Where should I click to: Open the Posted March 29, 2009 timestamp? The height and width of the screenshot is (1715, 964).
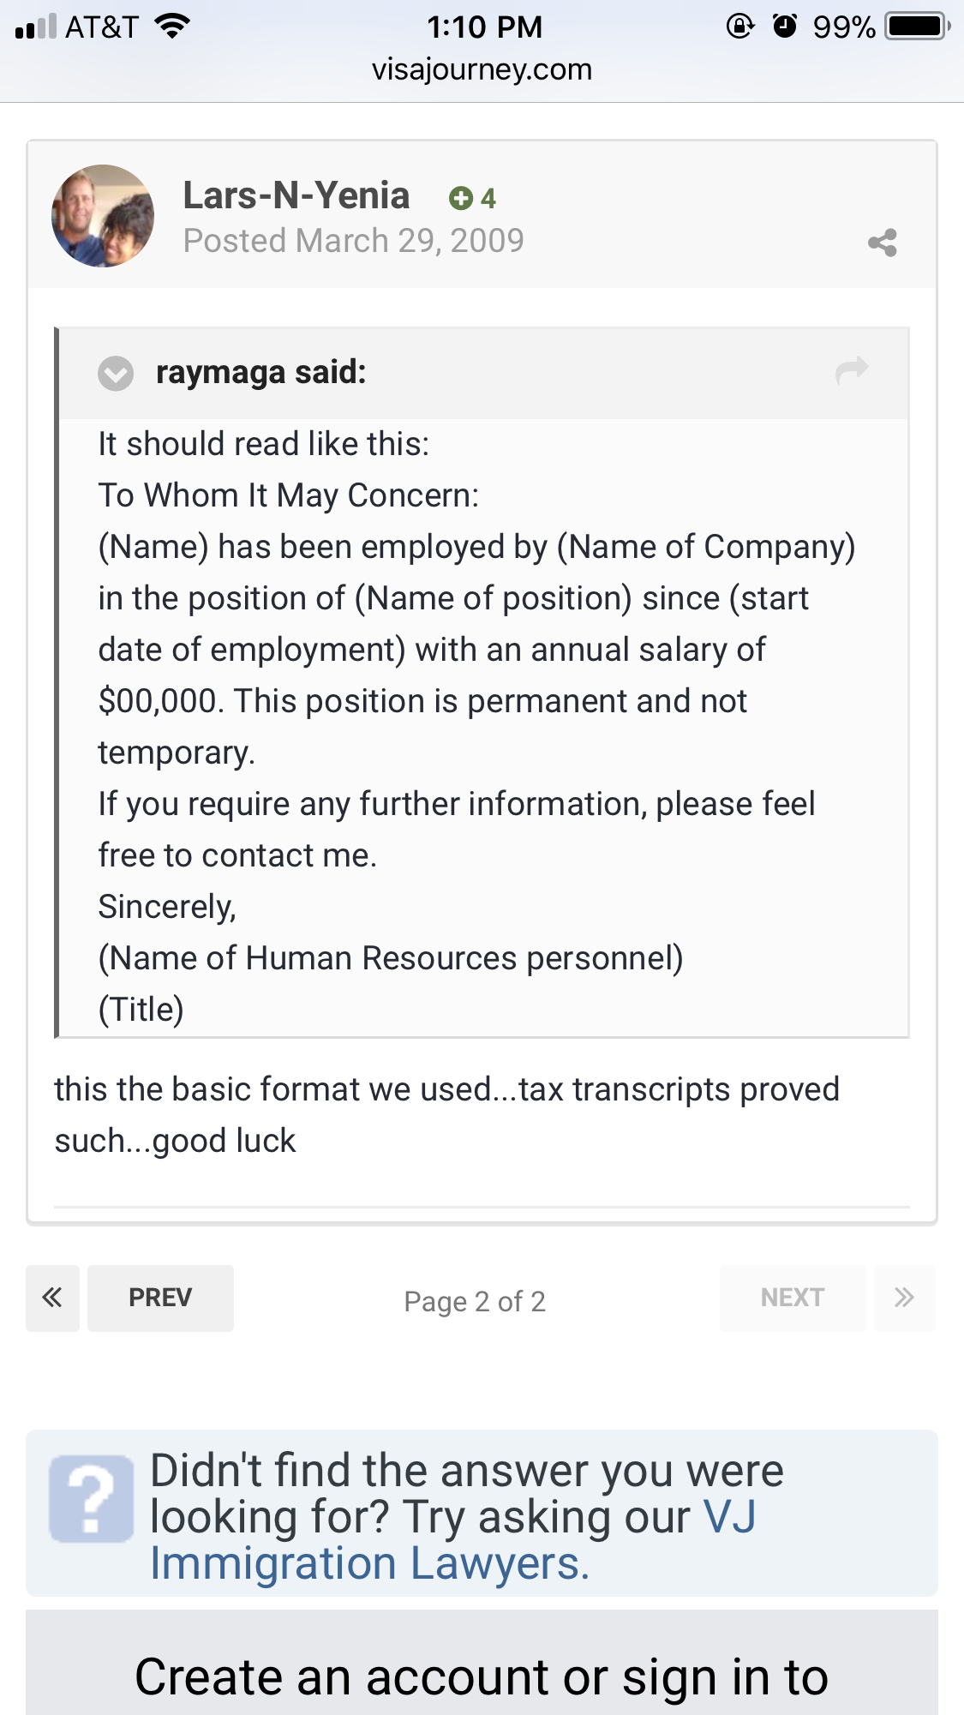(353, 241)
